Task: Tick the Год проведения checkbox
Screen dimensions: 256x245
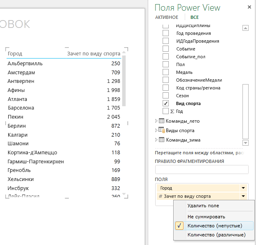Action: click(165, 33)
